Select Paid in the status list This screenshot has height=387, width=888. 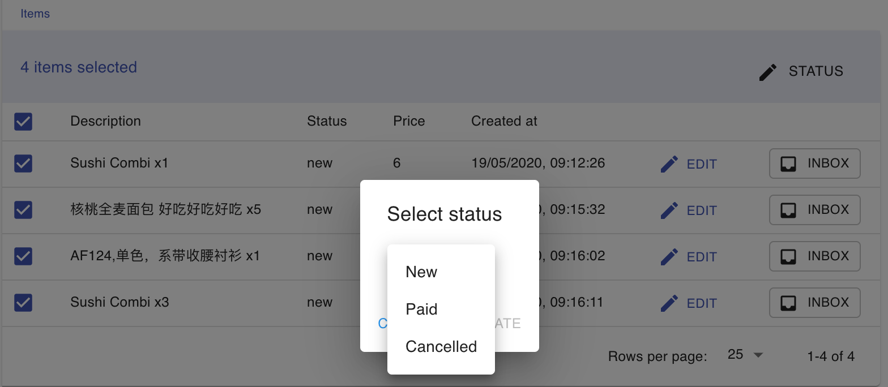pos(421,309)
